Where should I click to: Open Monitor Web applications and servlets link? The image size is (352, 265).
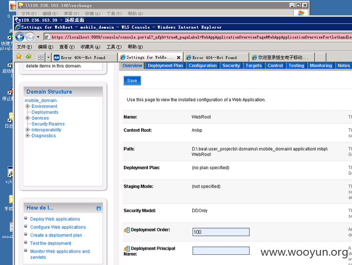(x=60, y=254)
